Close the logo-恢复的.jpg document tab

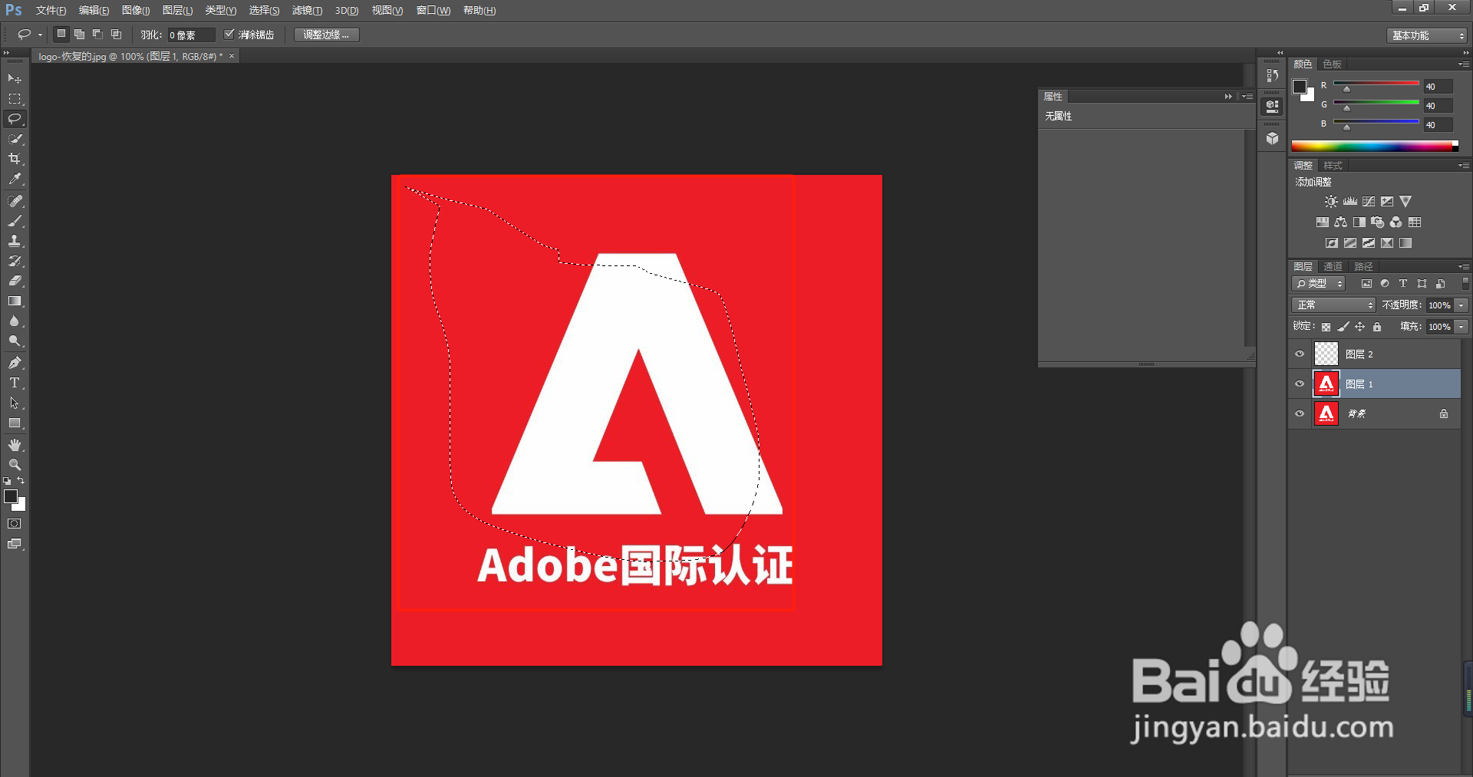click(x=232, y=57)
